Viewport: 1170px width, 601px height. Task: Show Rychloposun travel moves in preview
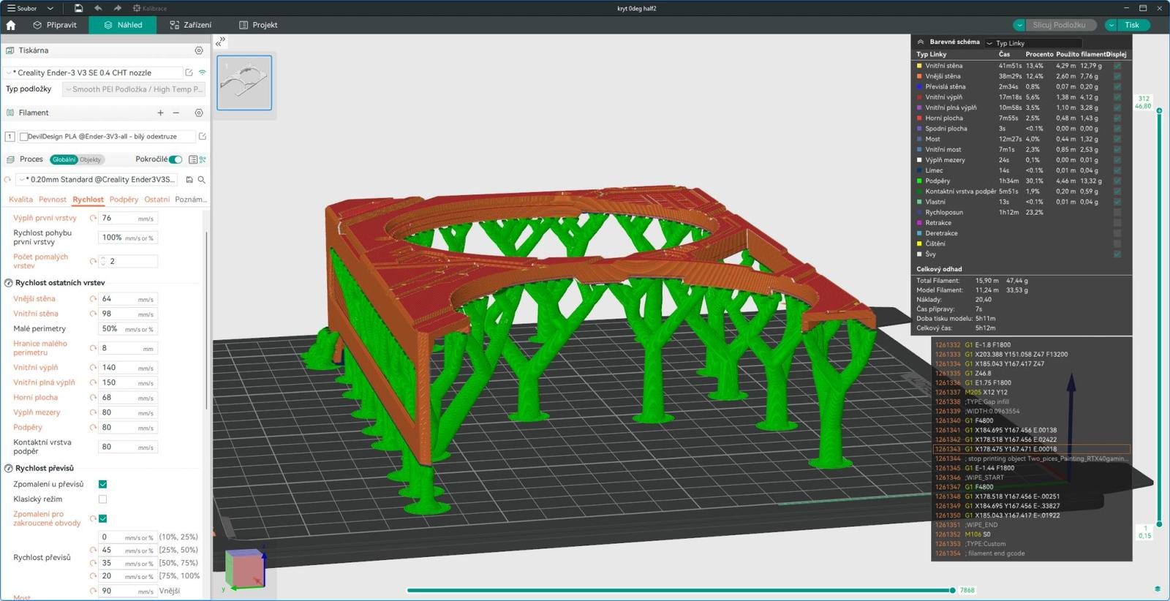(1117, 212)
